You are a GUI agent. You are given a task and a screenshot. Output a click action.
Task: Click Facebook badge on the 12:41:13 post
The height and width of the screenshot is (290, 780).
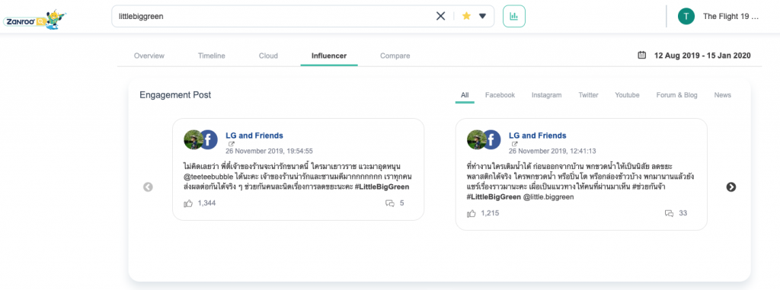pos(491,140)
